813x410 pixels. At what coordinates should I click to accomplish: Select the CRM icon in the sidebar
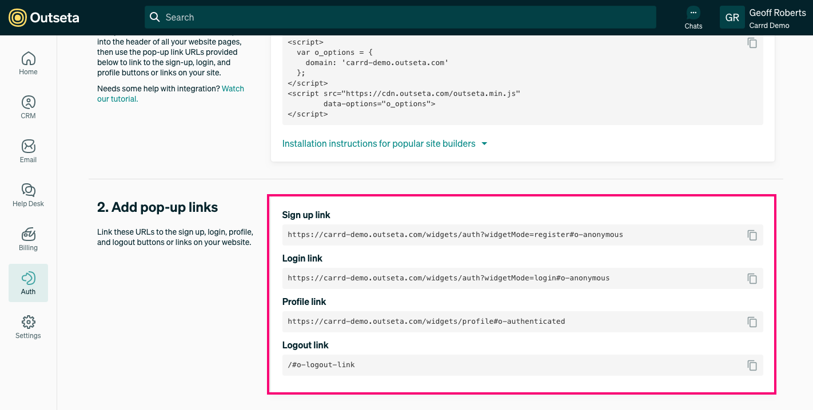(28, 107)
